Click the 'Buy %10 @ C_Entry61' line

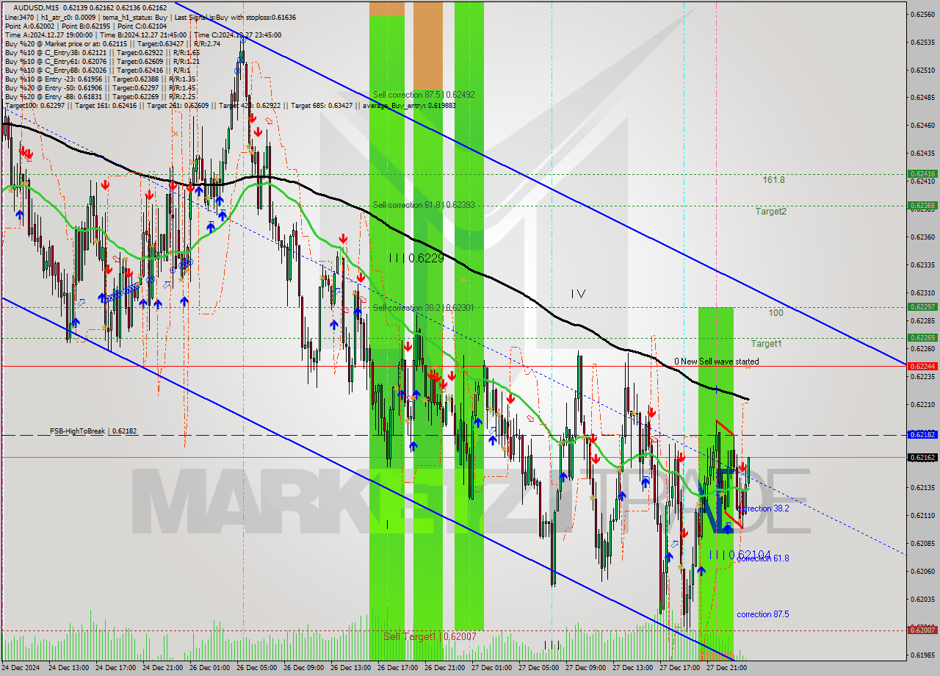click(x=102, y=62)
